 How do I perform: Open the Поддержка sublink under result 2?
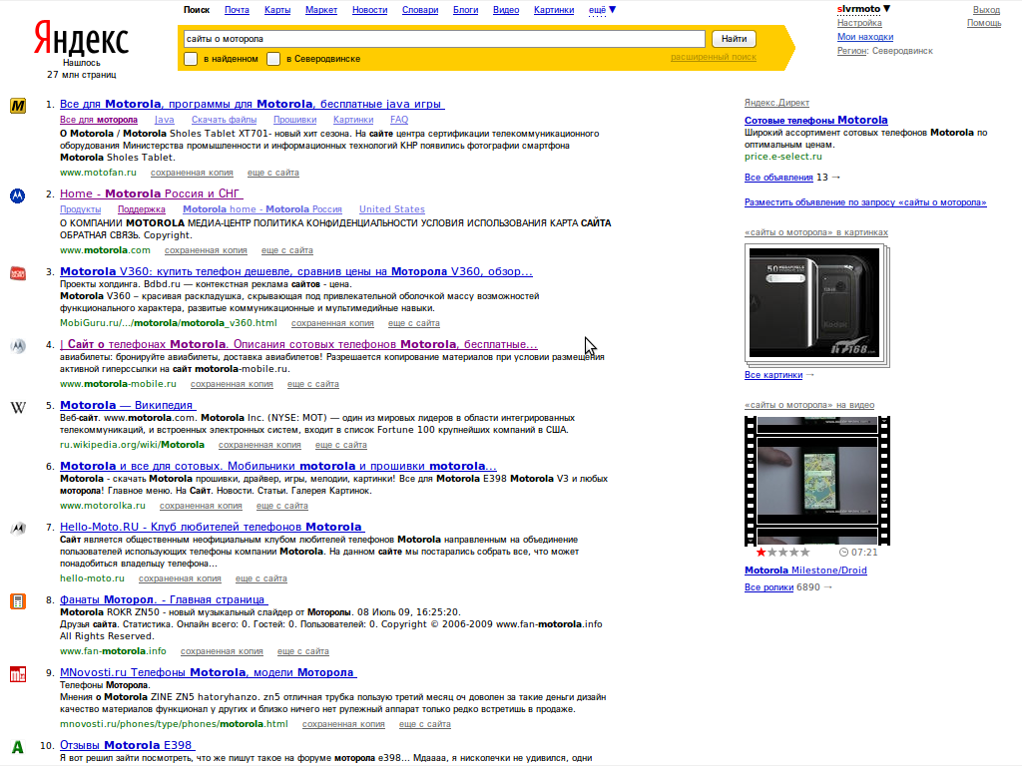click(142, 209)
